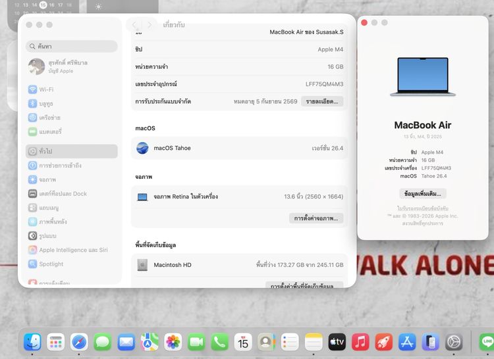This screenshot has width=494, height=359.
Task: Click the warranty Details (รายละเอียด...) button
Action: pyautogui.click(x=322, y=101)
